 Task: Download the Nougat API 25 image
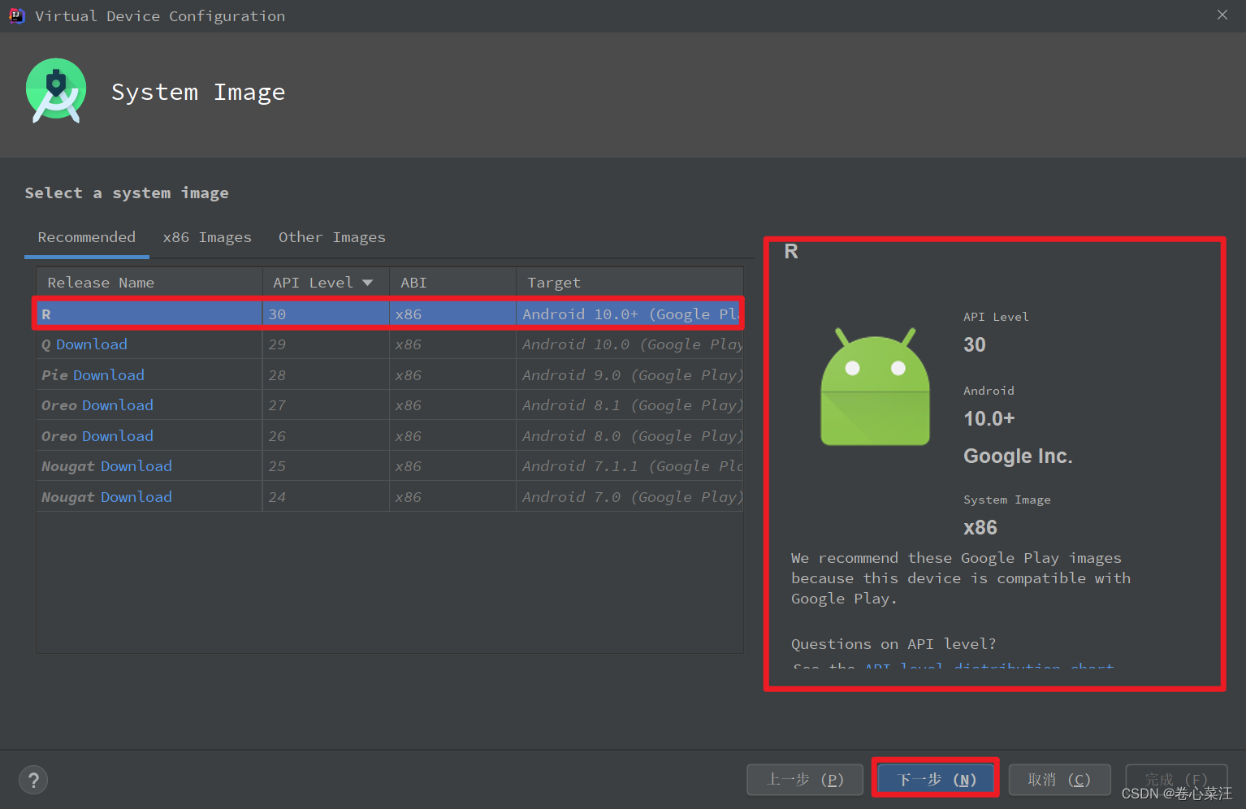point(136,466)
